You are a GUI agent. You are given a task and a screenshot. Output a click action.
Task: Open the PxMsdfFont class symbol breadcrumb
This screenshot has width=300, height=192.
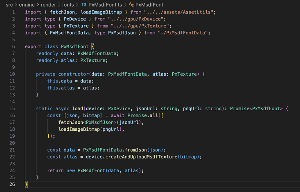(x=149, y=5)
